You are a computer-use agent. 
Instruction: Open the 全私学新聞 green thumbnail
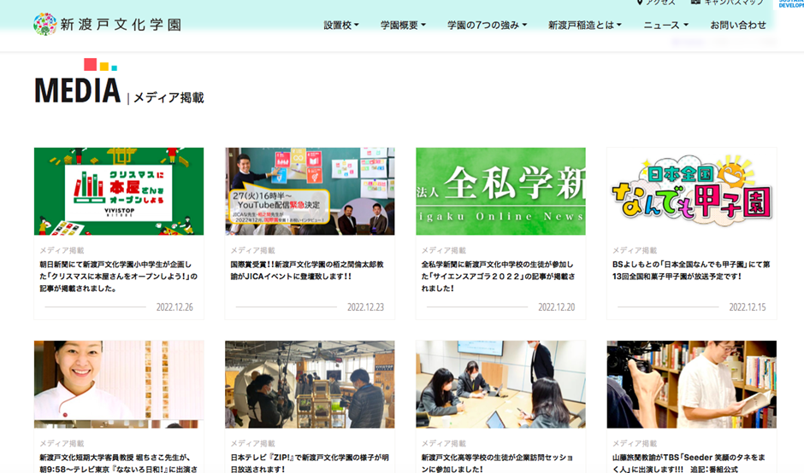[500, 191]
